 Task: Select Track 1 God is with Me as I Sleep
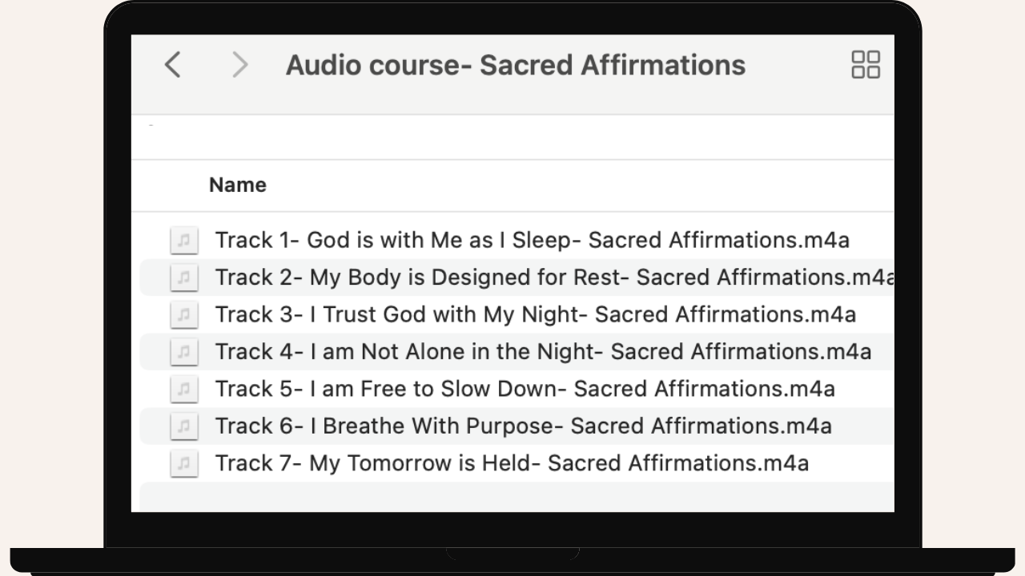[532, 240]
